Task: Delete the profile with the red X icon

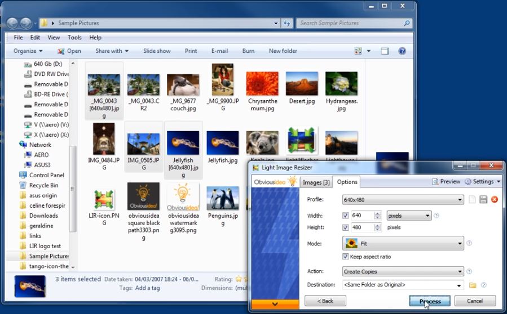Action: 495,199
